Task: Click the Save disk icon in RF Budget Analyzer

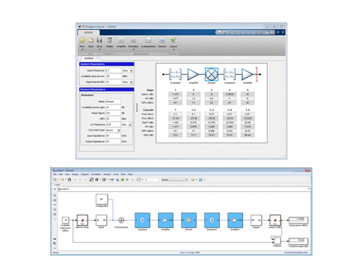Action: (x=100, y=40)
